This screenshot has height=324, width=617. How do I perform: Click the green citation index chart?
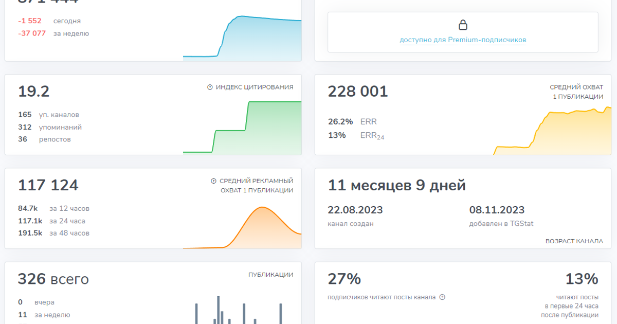(242, 128)
